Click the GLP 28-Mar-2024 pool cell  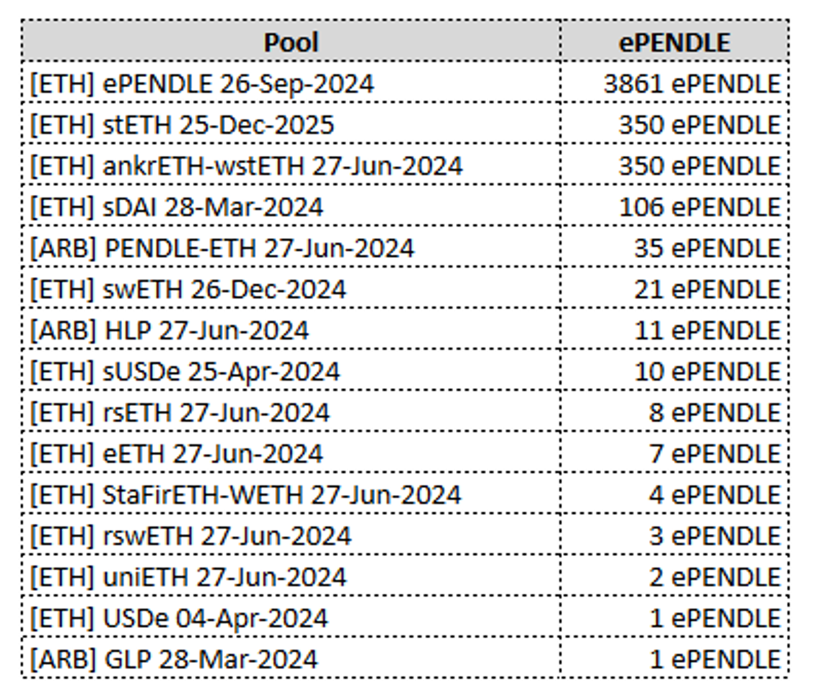(x=174, y=660)
